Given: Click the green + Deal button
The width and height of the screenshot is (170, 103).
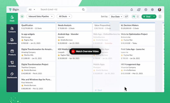Looking at the screenshot, I should click(x=147, y=16).
